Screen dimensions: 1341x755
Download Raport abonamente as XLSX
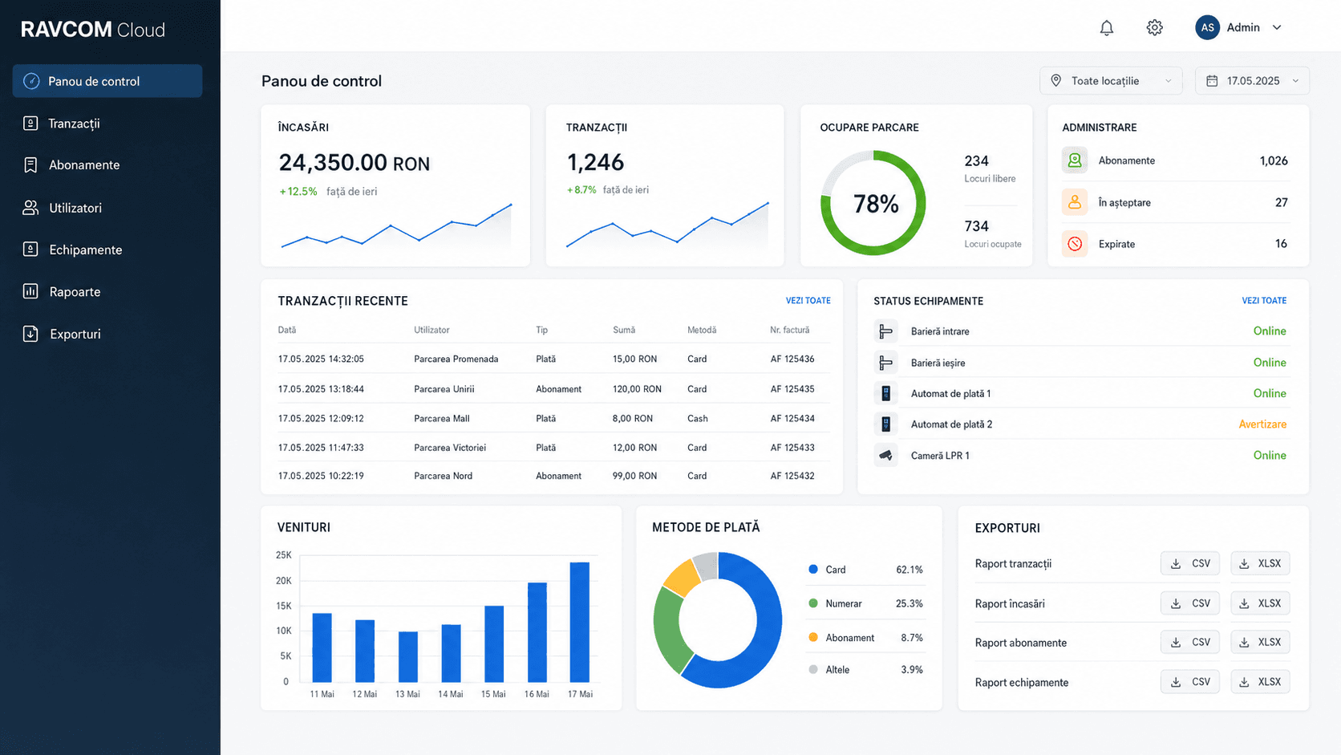point(1260,642)
